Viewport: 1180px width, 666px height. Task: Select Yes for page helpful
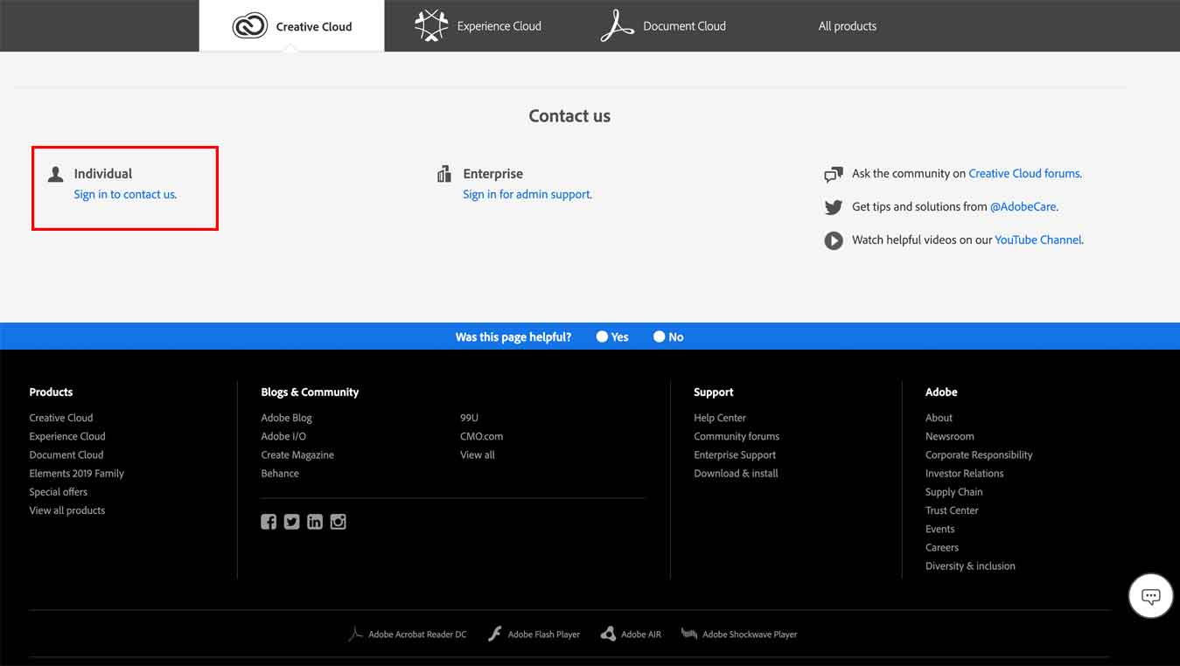point(602,336)
